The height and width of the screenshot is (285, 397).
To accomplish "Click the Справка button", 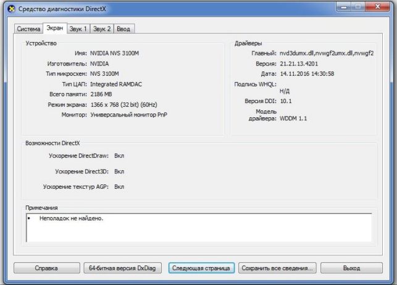I will [46, 268].
